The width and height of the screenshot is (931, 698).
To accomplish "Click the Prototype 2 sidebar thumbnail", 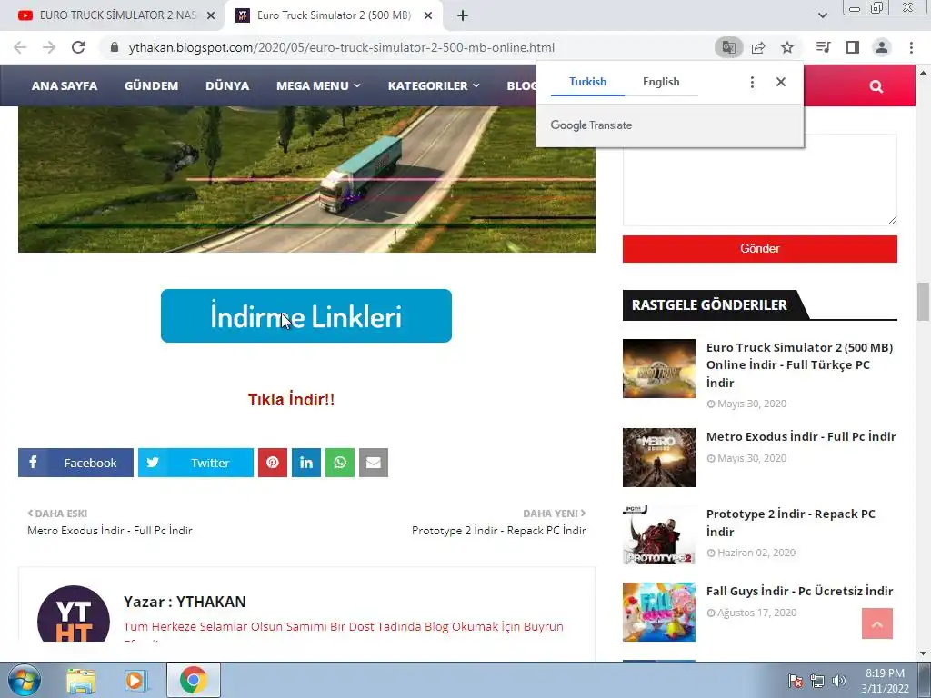I will (x=659, y=534).
